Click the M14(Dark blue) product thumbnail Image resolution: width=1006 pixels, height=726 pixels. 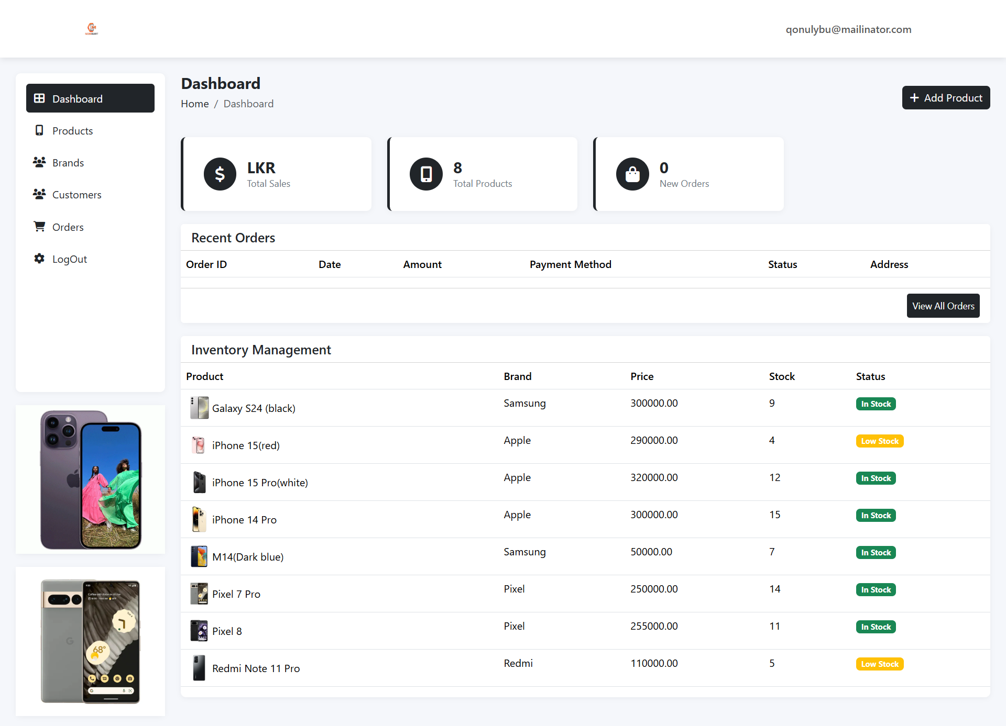pyautogui.click(x=199, y=556)
